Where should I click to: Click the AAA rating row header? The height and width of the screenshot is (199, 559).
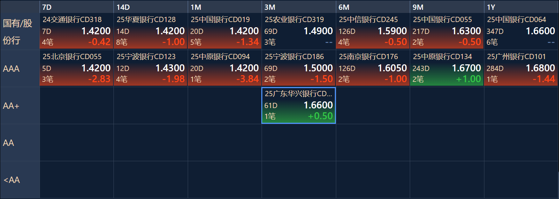pos(20,69)
